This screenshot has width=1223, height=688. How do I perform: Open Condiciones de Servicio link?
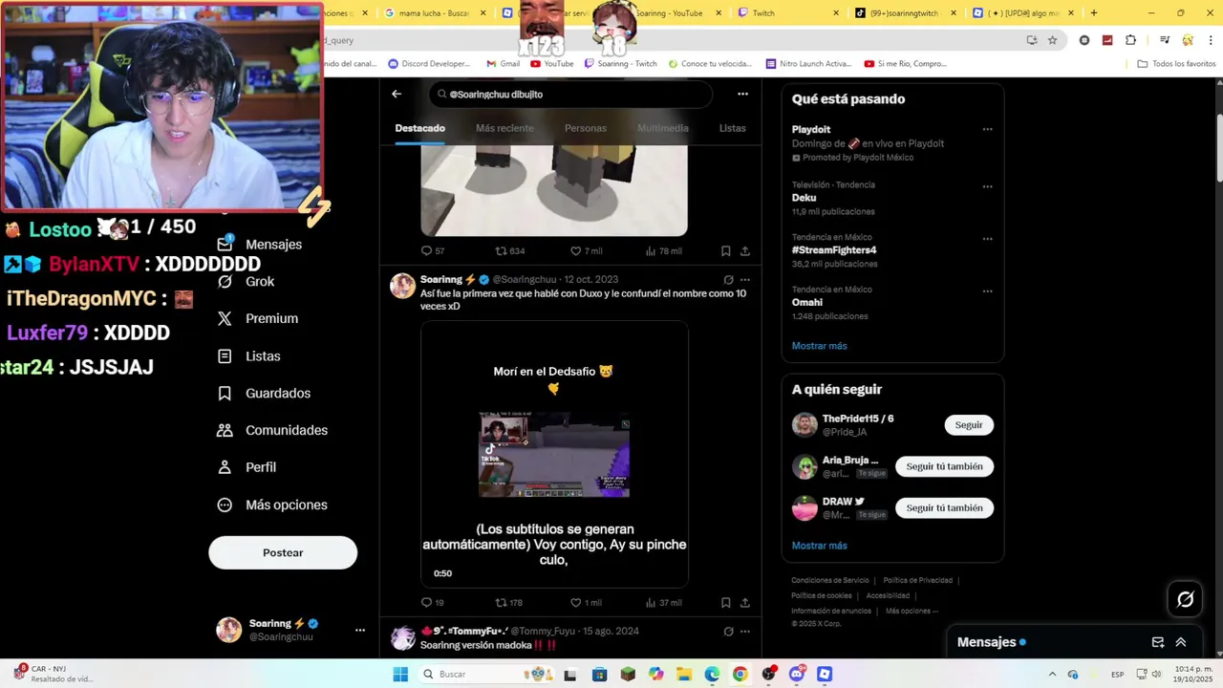[830, 580]
